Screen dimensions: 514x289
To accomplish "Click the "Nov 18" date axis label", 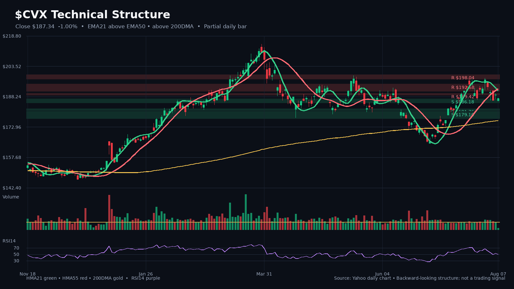I will (28, 274).
